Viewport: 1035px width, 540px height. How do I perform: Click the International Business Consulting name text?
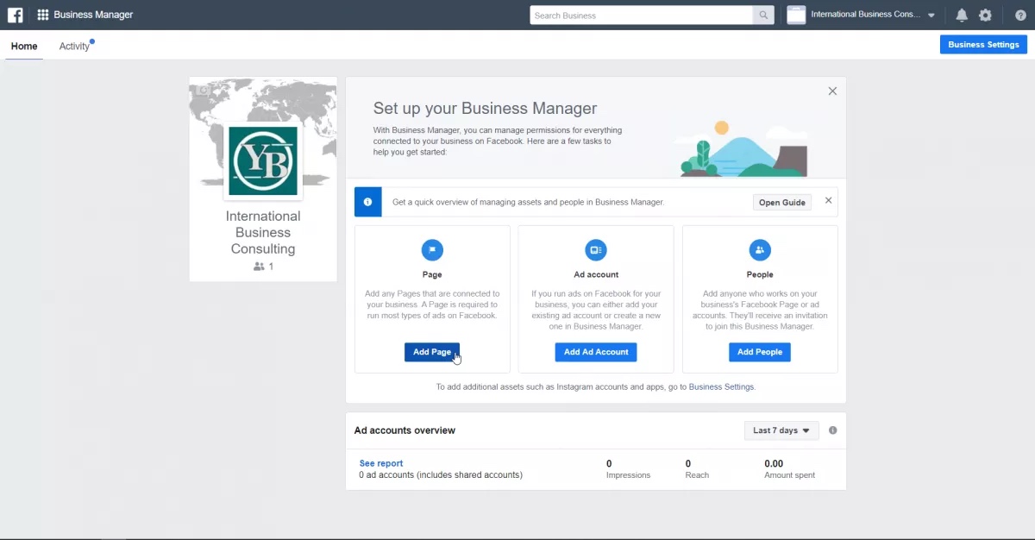[263, 232]
